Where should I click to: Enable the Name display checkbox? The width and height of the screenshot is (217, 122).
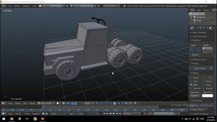[191, 78]
